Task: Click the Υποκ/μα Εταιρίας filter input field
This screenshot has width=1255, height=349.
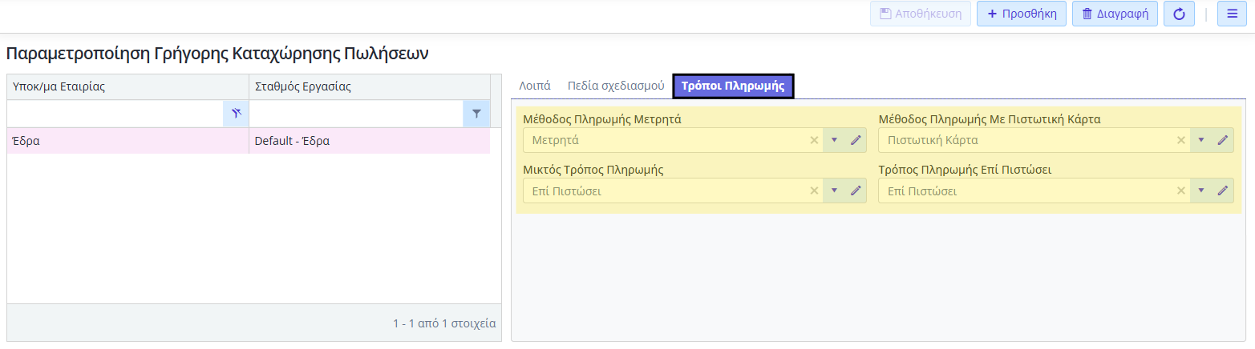Action: (x=115, y=114)
